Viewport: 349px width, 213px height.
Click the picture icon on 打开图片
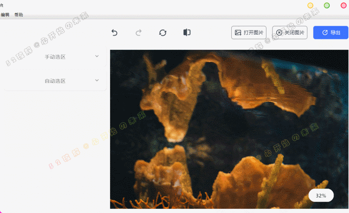point(238,32)
